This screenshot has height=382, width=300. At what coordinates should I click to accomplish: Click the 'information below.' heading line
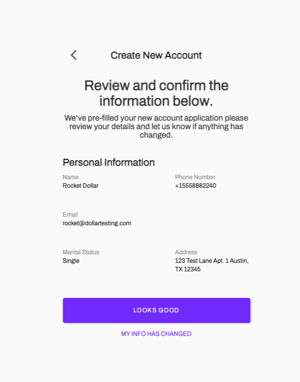[156, 101]
